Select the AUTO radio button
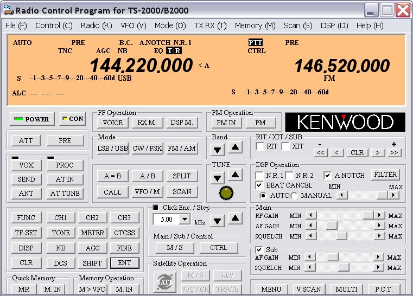The image size is (413, 296). click(x=263, y=196)
